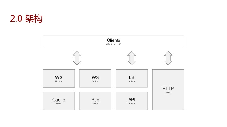
Task: Click the Node.js label under LB
Action: 131,81
